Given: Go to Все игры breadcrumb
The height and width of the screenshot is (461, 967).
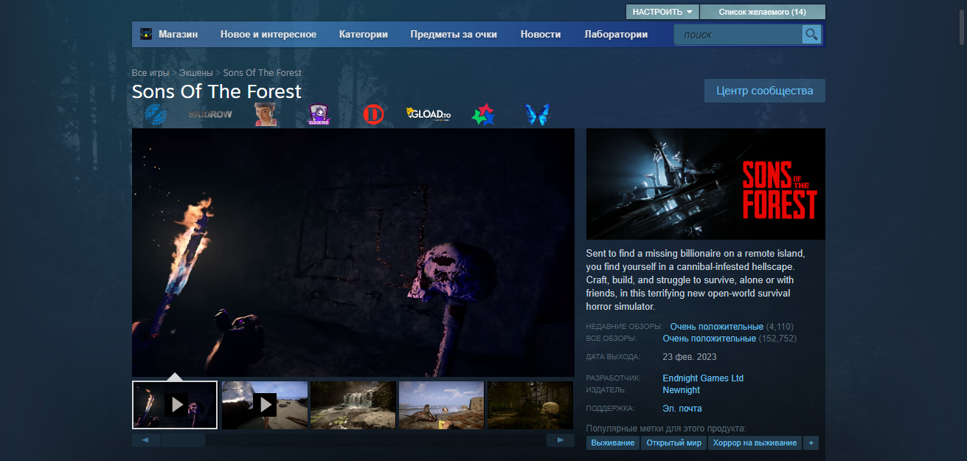Looking at the screenshot, I should [x=150, y=73].
